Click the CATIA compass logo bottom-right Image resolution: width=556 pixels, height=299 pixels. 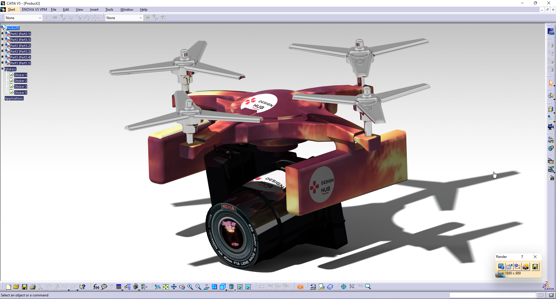tap(548, 286)
